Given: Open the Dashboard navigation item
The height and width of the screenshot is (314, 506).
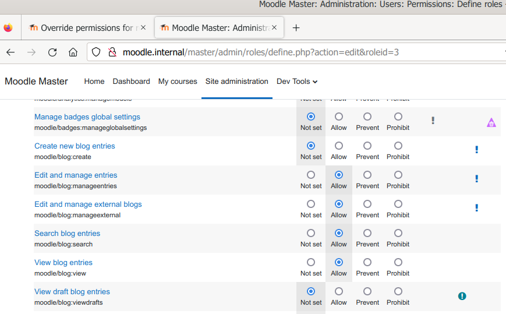Looking at the screenshot, I should 132,82.
